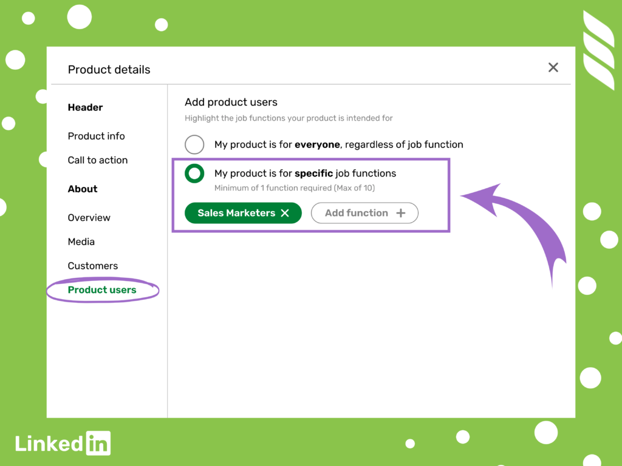The image size is (622, 466).
Task: Click the circled Product users sidebar entry
Action: tap(102, 290)
